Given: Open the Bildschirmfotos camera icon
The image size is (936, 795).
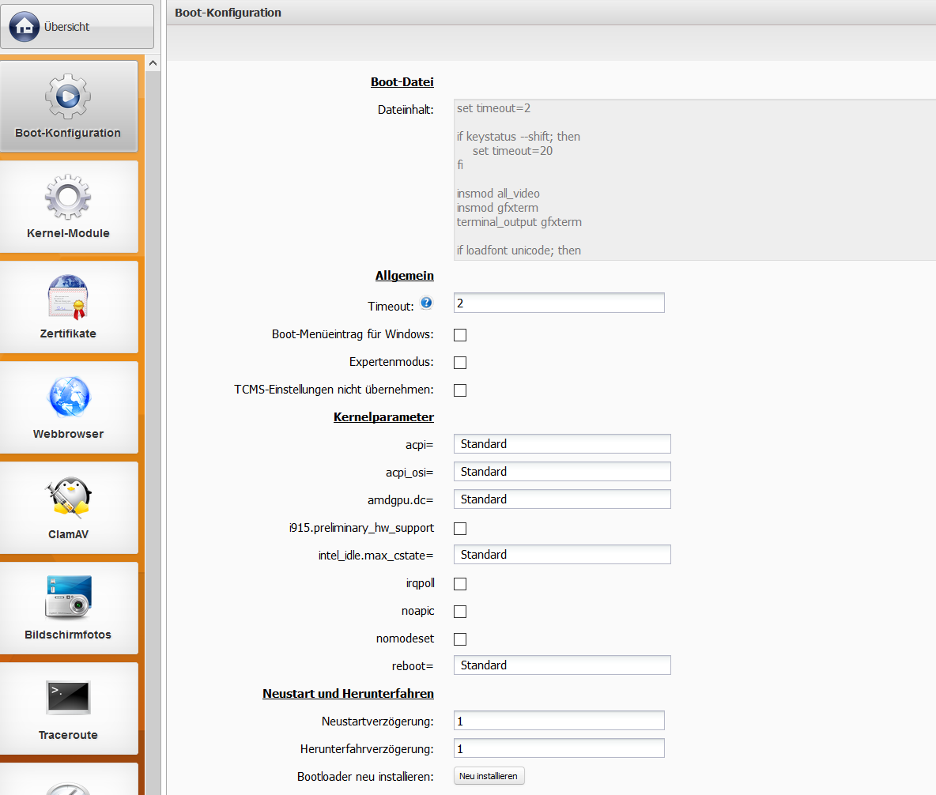Looking at the screenshot, I should pyautogui.click(x=68, y=597).
